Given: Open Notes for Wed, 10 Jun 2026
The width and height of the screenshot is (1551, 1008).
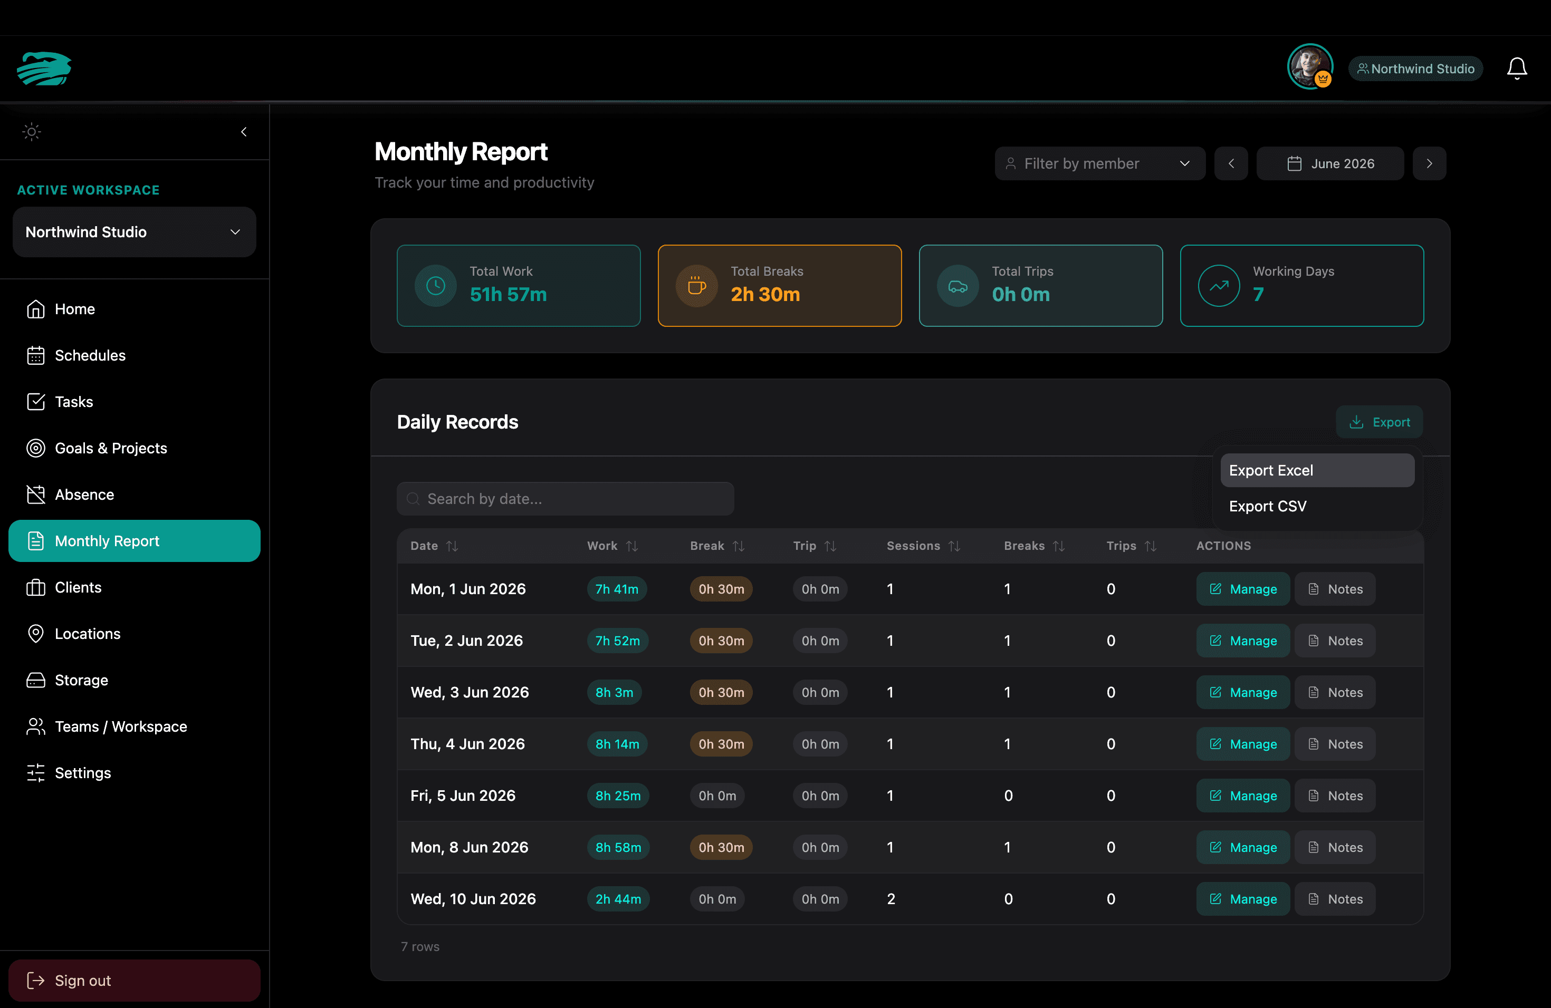Looking at the screenshot, I should click(1335, 898).
